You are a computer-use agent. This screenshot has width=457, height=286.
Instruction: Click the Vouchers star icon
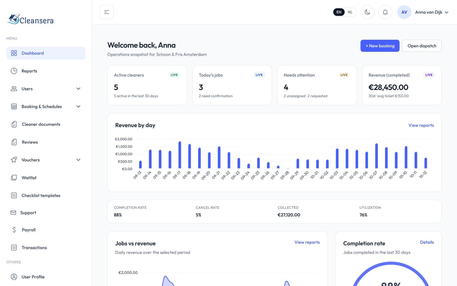(x=14, y=160)
